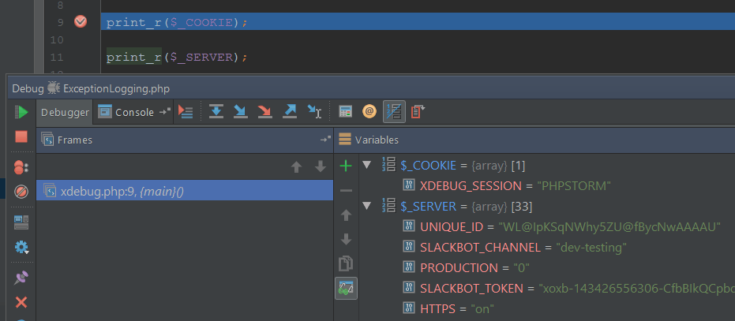Select previous frame up arrow

tap(296, 167)
